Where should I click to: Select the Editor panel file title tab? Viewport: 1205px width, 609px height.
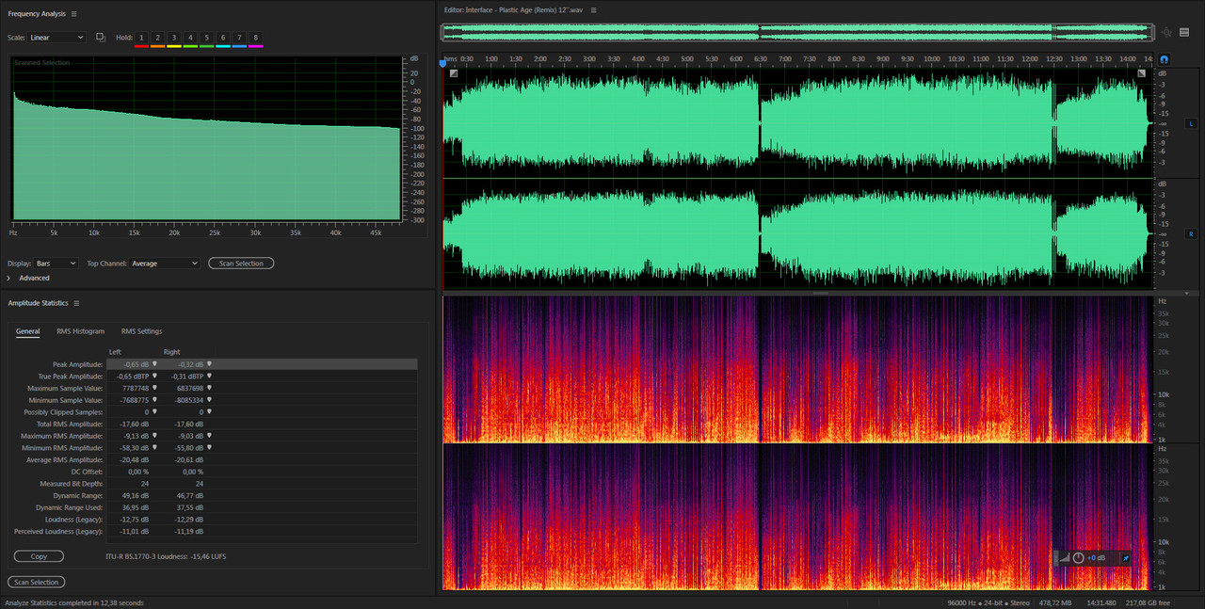pyautogui.click(x=514, y=10)
